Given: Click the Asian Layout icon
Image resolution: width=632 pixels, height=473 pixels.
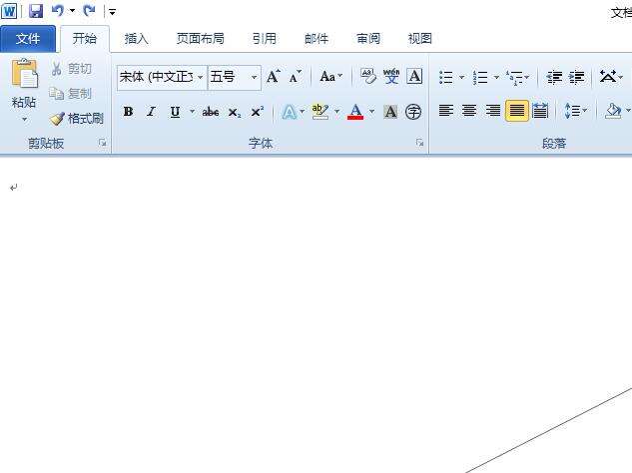Looking at the screenshot, I should tap(608, 77).
